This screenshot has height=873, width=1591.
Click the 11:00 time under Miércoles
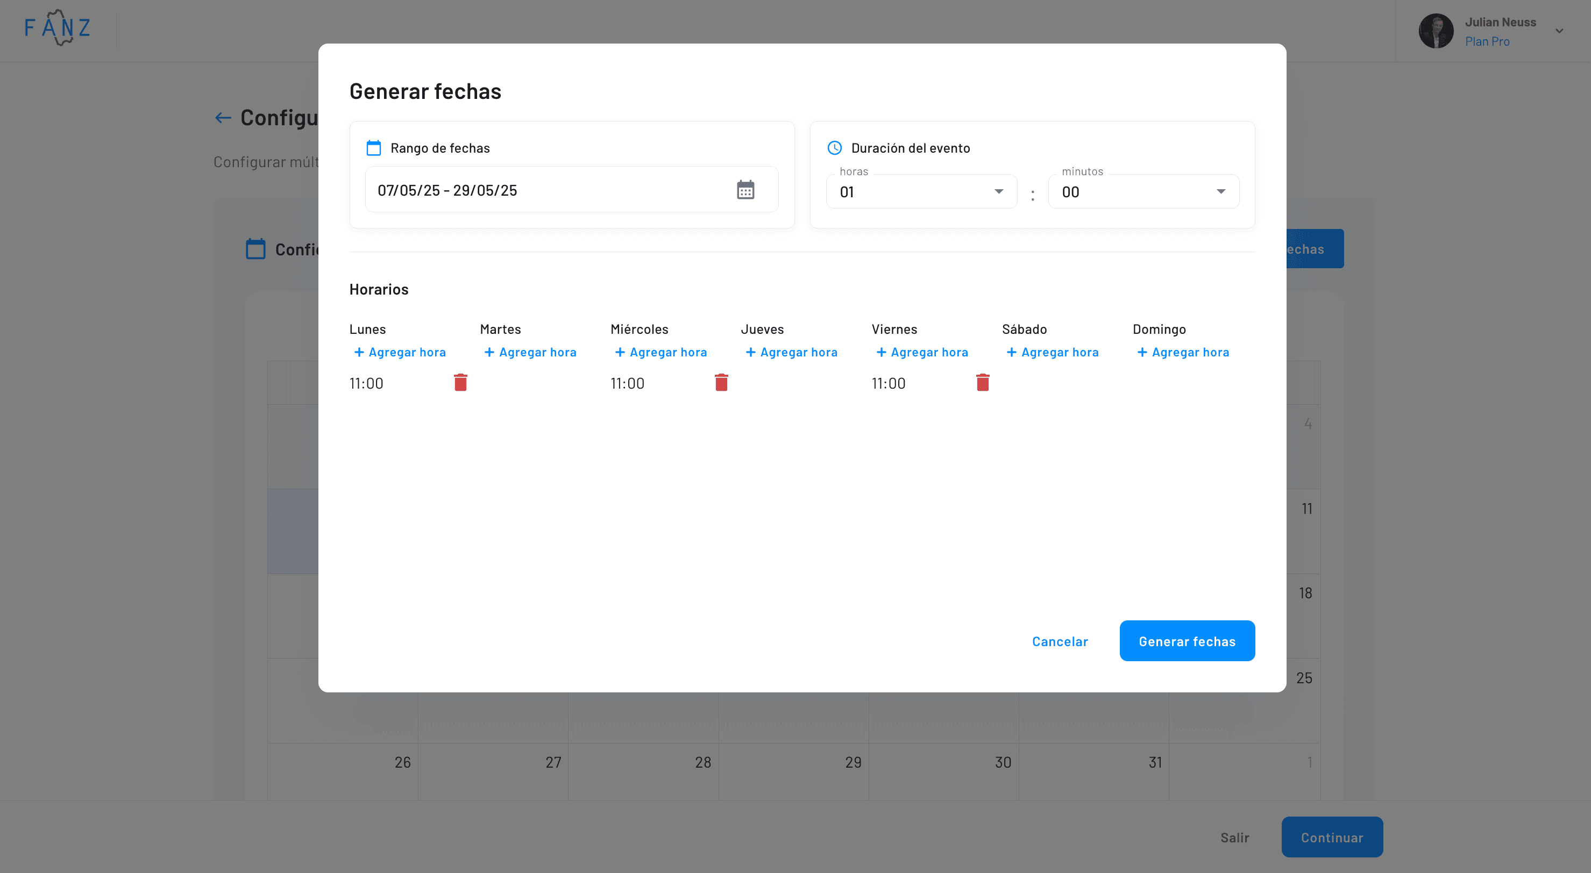coord(627,383)
